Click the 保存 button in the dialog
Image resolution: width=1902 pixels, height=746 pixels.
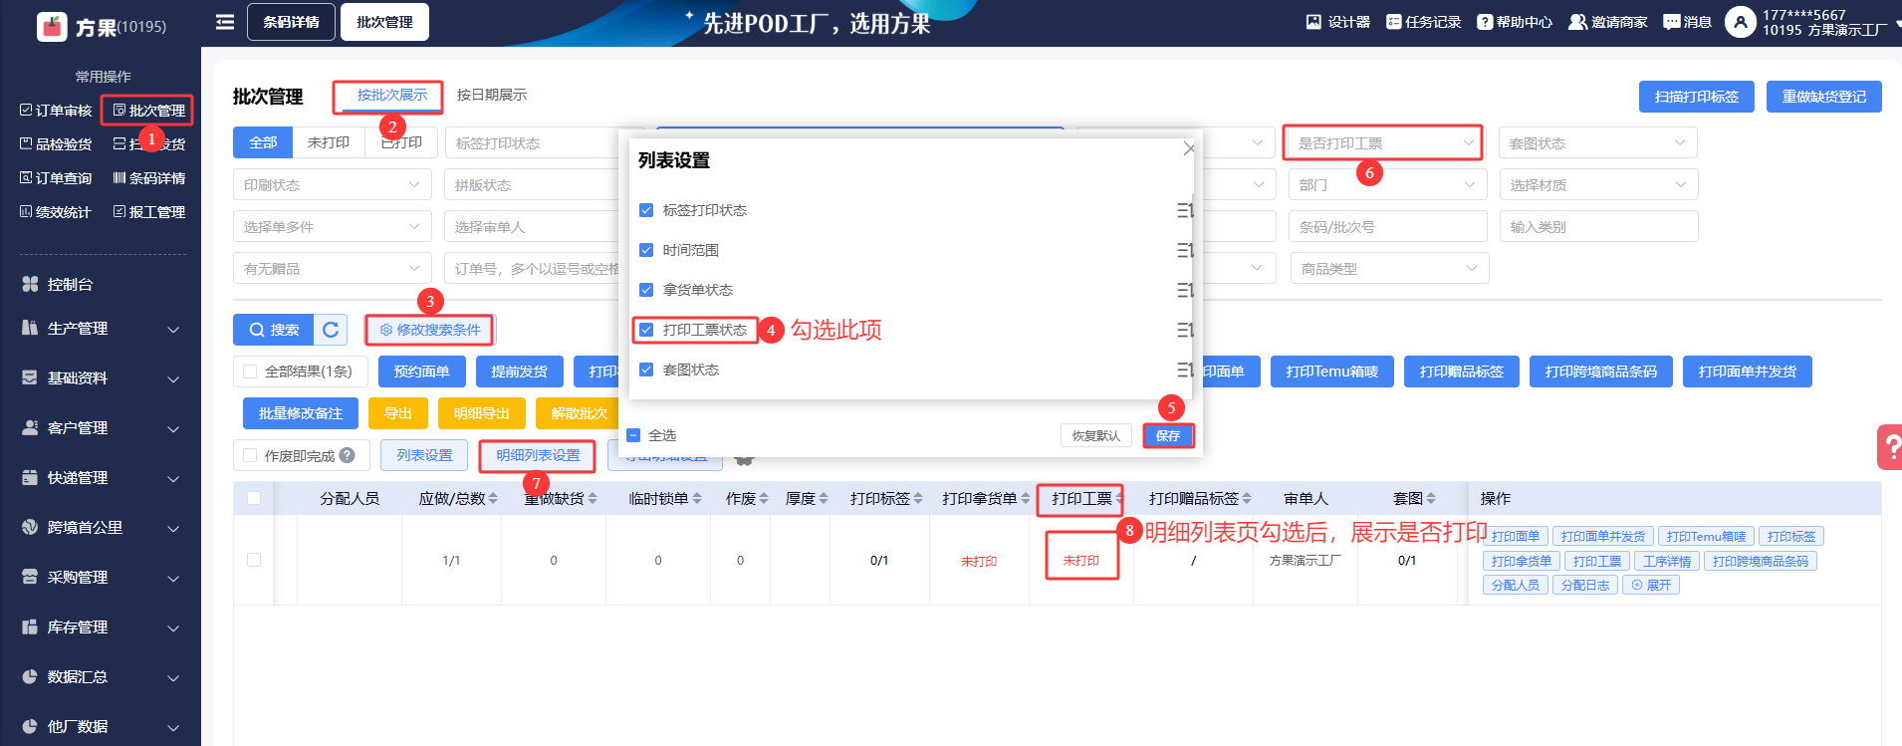pos(1168,435)
